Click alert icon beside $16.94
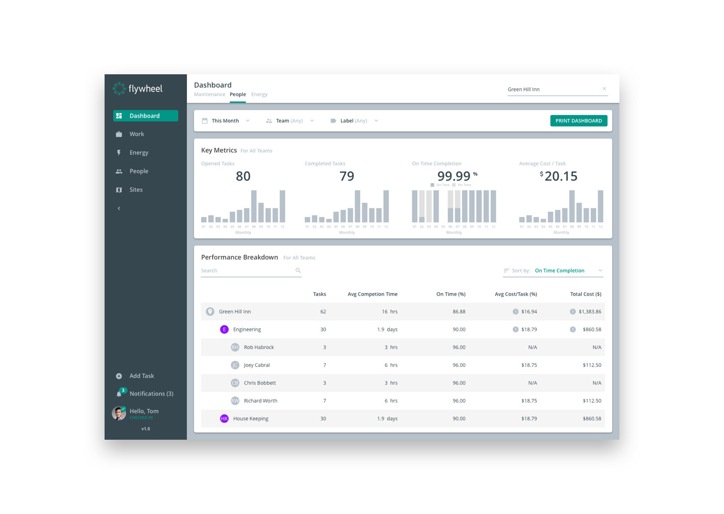724x514 pixels. click(515, 312)
